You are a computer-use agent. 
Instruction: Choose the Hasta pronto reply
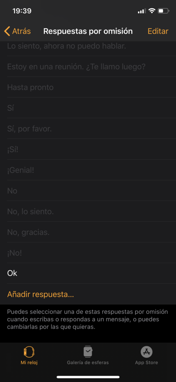(x=88, y=87)
